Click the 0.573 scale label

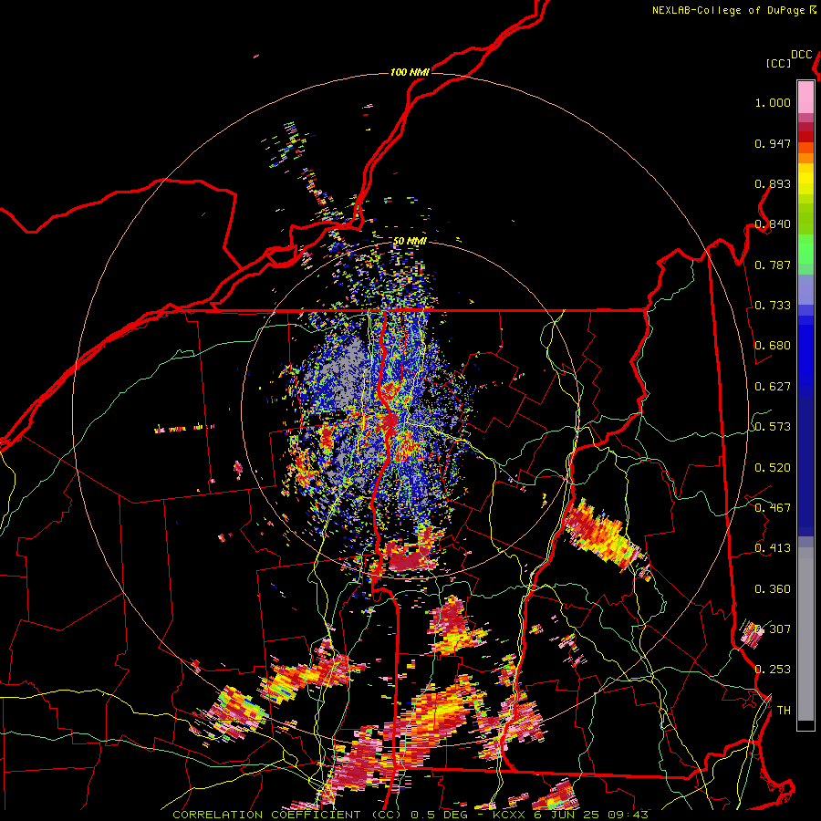point(773,427)
